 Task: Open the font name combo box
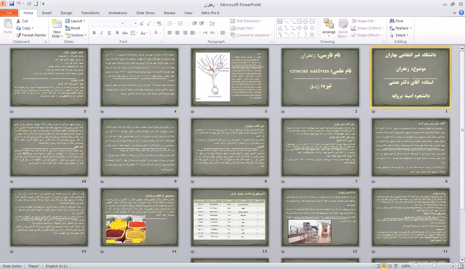pyautogui.click(x=108, y=24)
